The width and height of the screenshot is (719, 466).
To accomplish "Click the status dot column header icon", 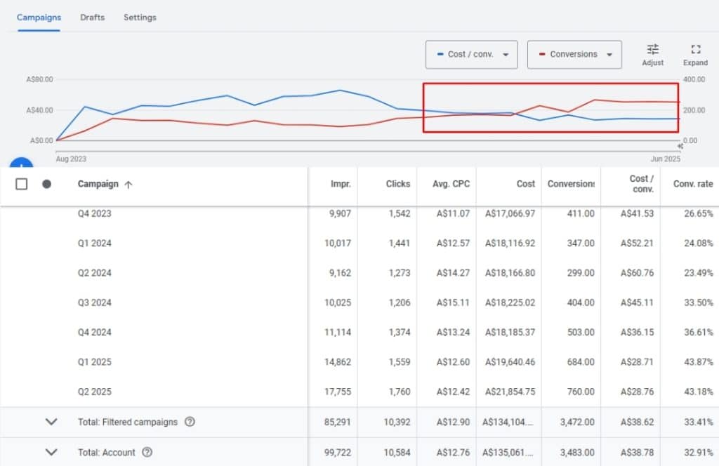I will 46,184.
